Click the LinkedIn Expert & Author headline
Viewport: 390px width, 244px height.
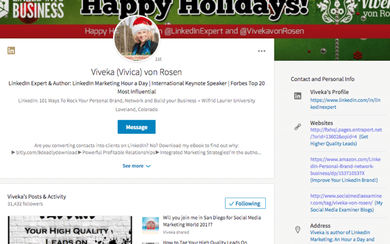pos(136,88)
